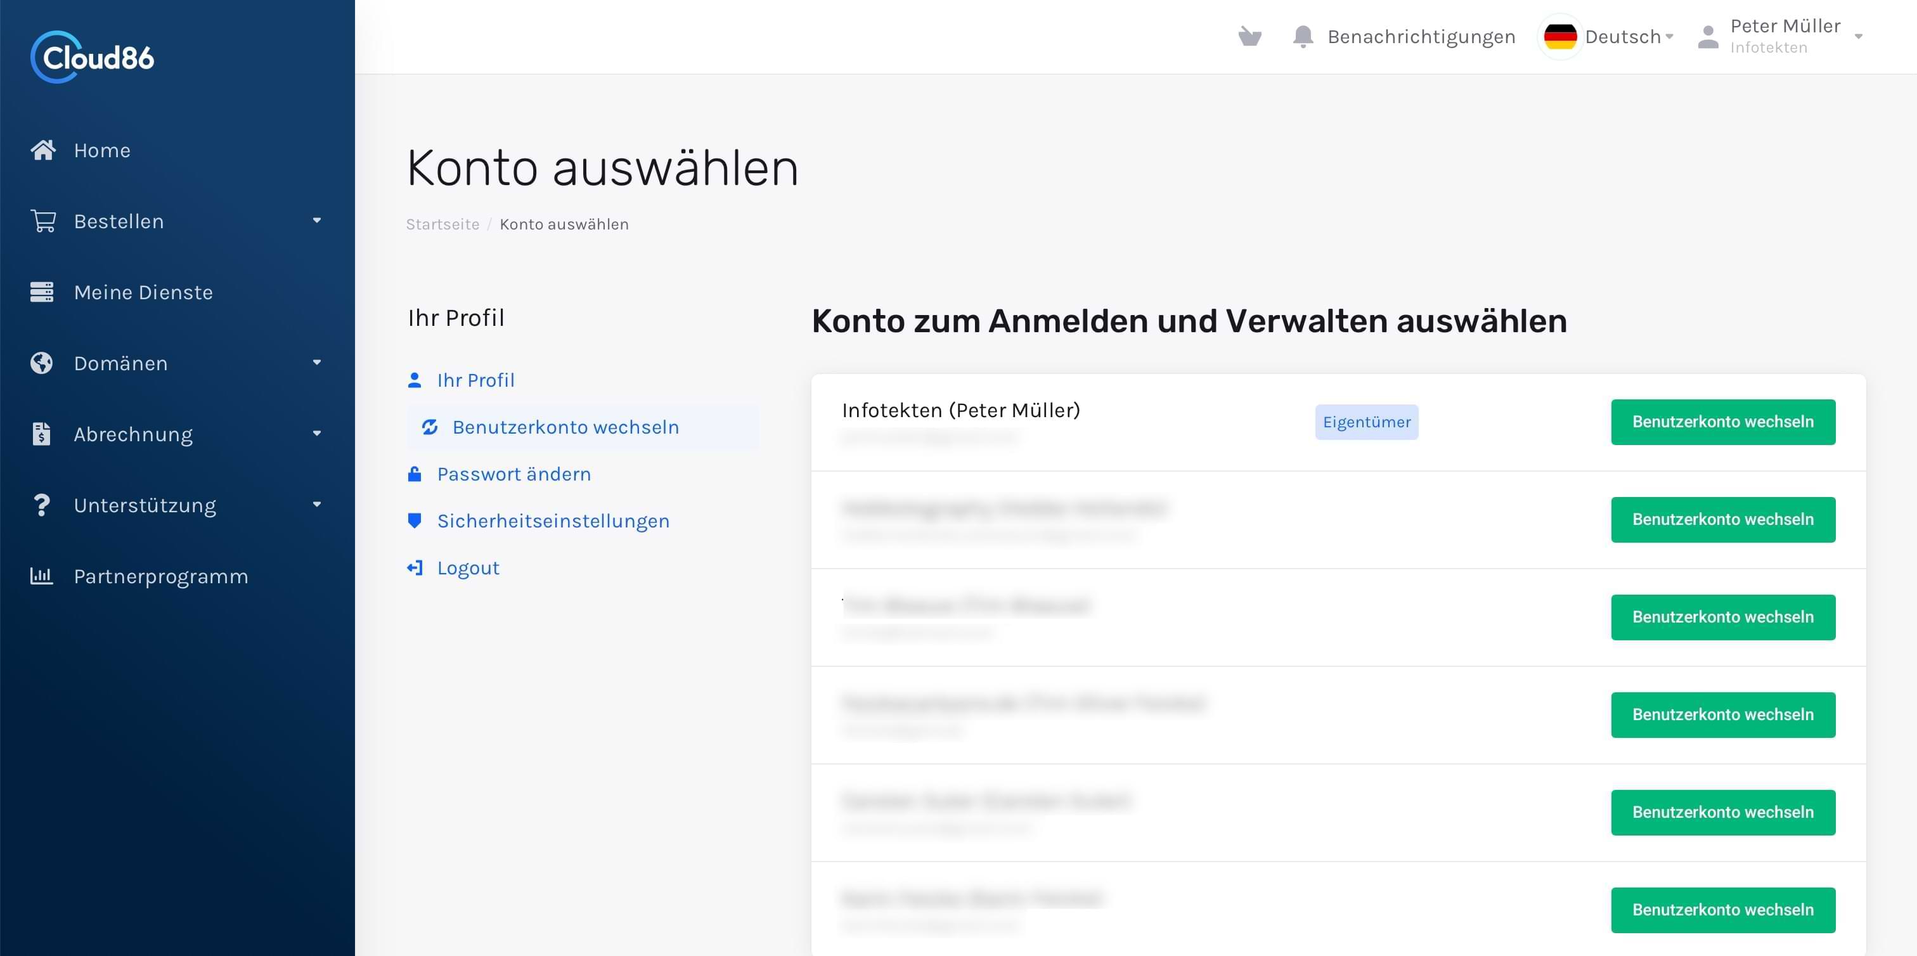Open the shopping basket icon in header
This screenshot has height=956, width=1917.
coord(1249,37)
